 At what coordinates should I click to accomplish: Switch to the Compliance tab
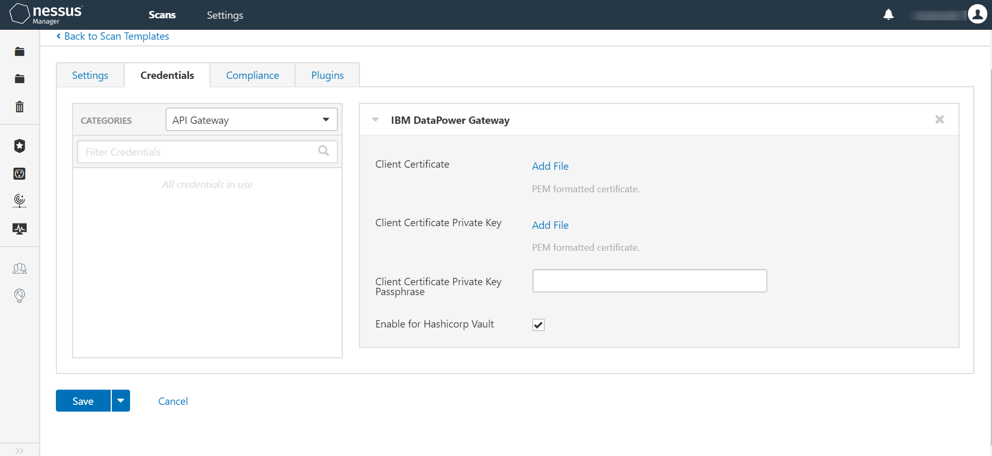[x=252, y=75]
